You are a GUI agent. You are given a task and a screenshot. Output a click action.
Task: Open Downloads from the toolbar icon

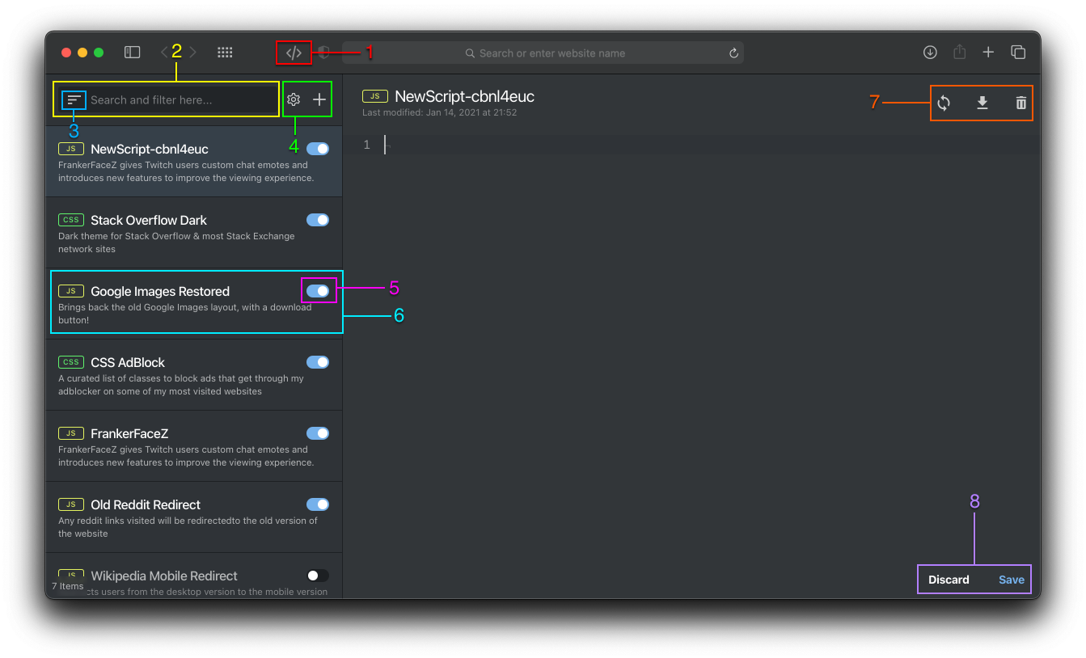[x=930, y=52]
